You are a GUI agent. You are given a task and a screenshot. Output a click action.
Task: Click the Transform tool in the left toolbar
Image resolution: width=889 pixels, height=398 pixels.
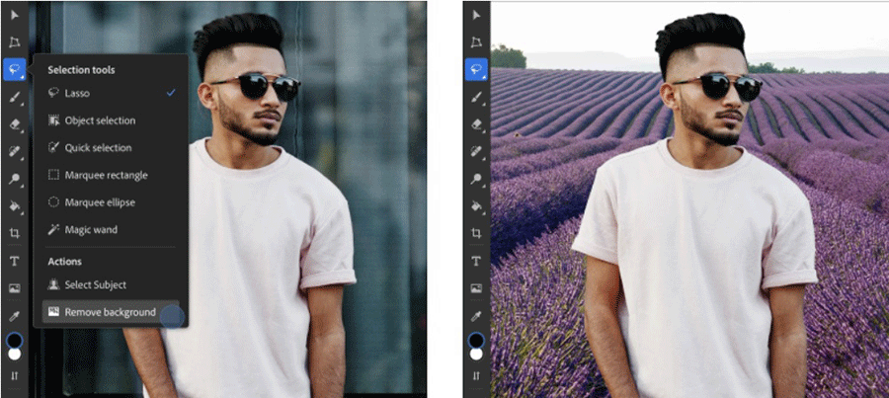[x=15, y=42]
